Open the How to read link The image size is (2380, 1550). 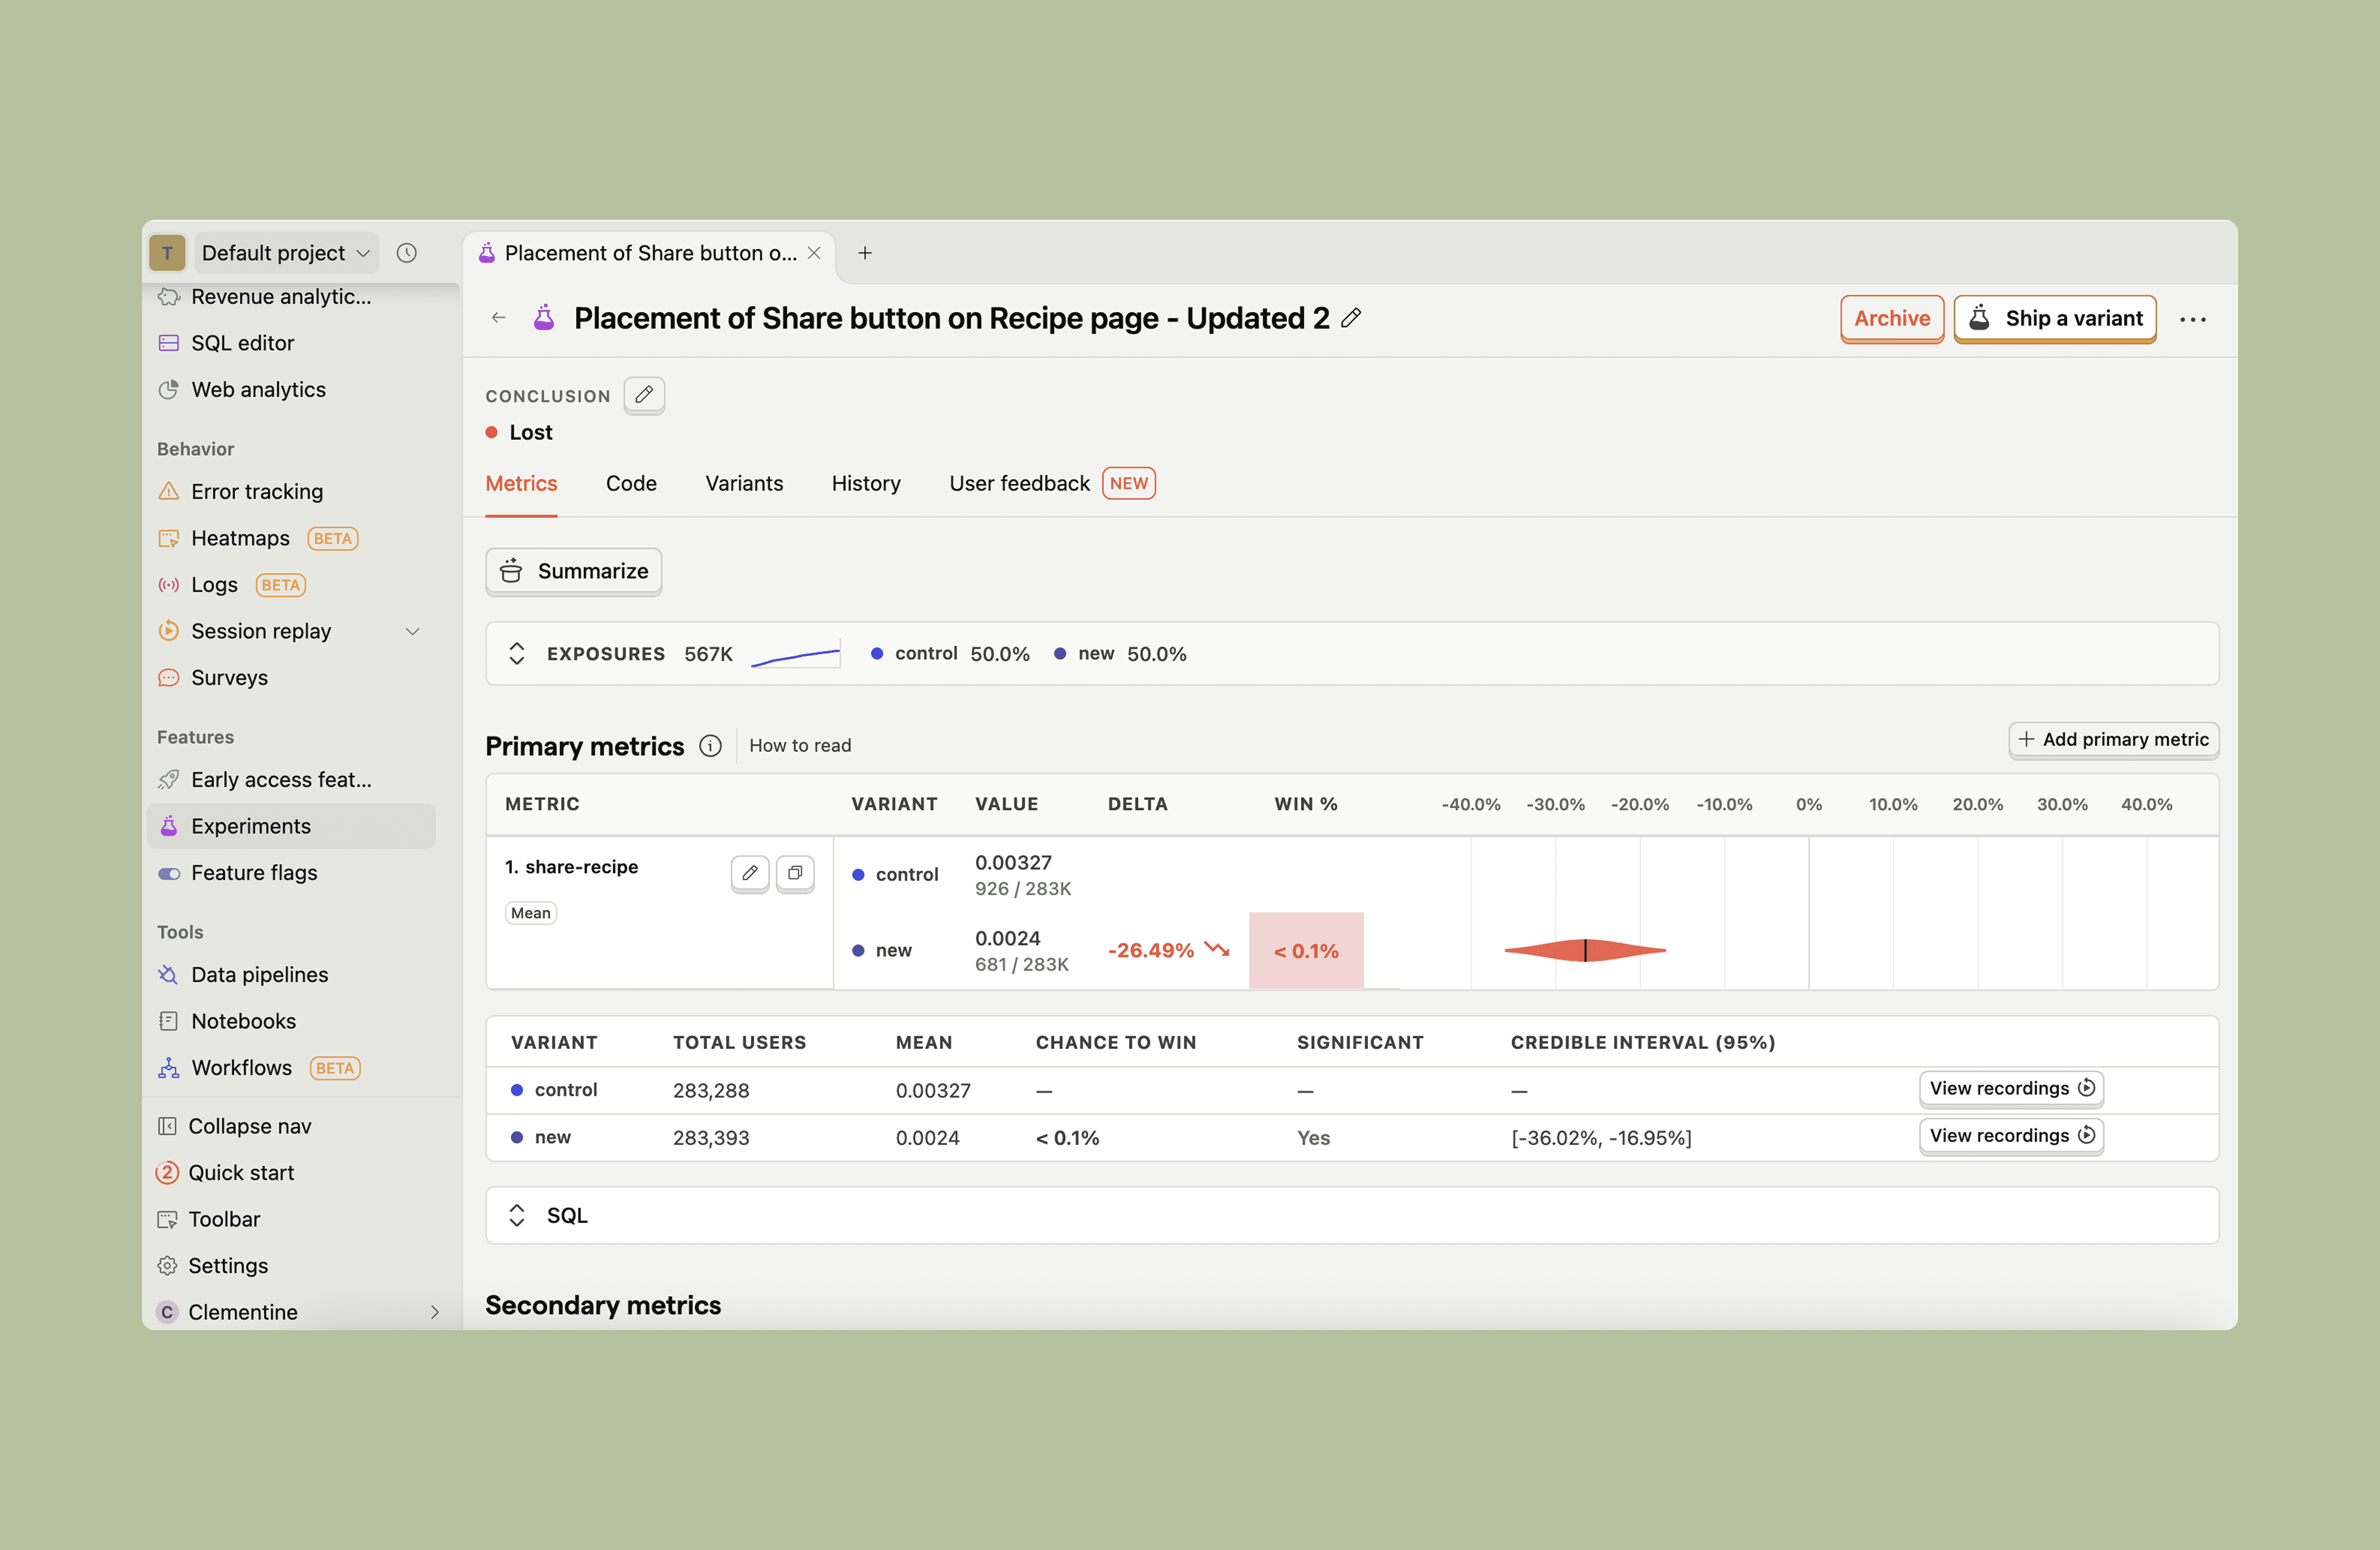click(800, 746)
